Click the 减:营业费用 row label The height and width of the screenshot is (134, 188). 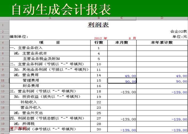[26, 75]
